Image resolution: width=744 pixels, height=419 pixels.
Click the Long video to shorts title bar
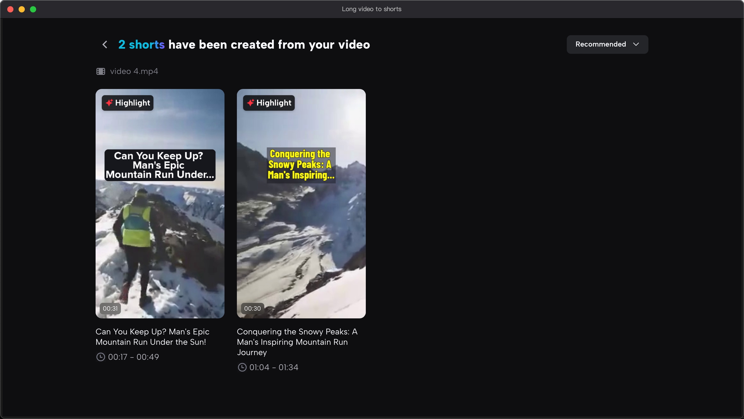click(371, 9)
